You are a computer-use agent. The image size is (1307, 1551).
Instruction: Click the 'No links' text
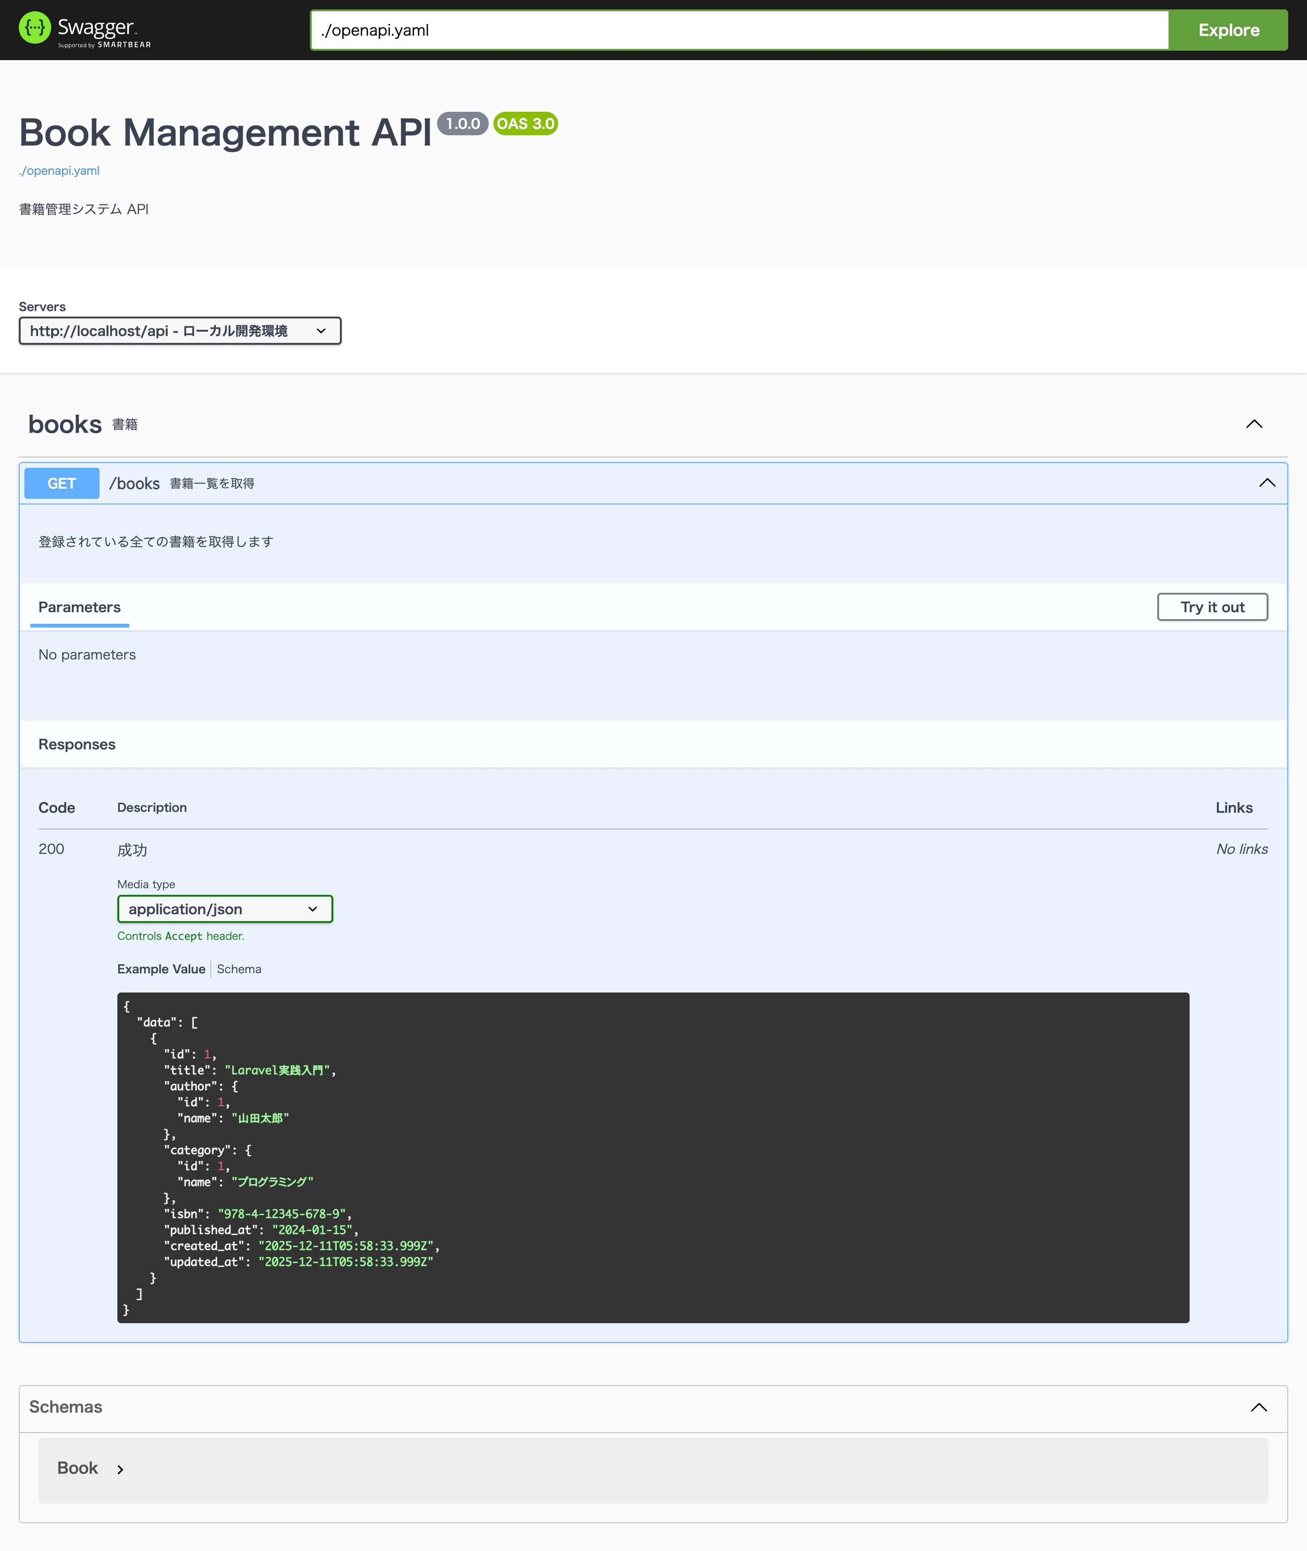point(1242,849)
